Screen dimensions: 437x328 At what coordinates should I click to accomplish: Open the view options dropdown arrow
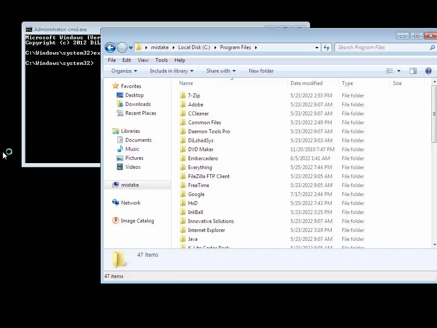tap(399, 71)
